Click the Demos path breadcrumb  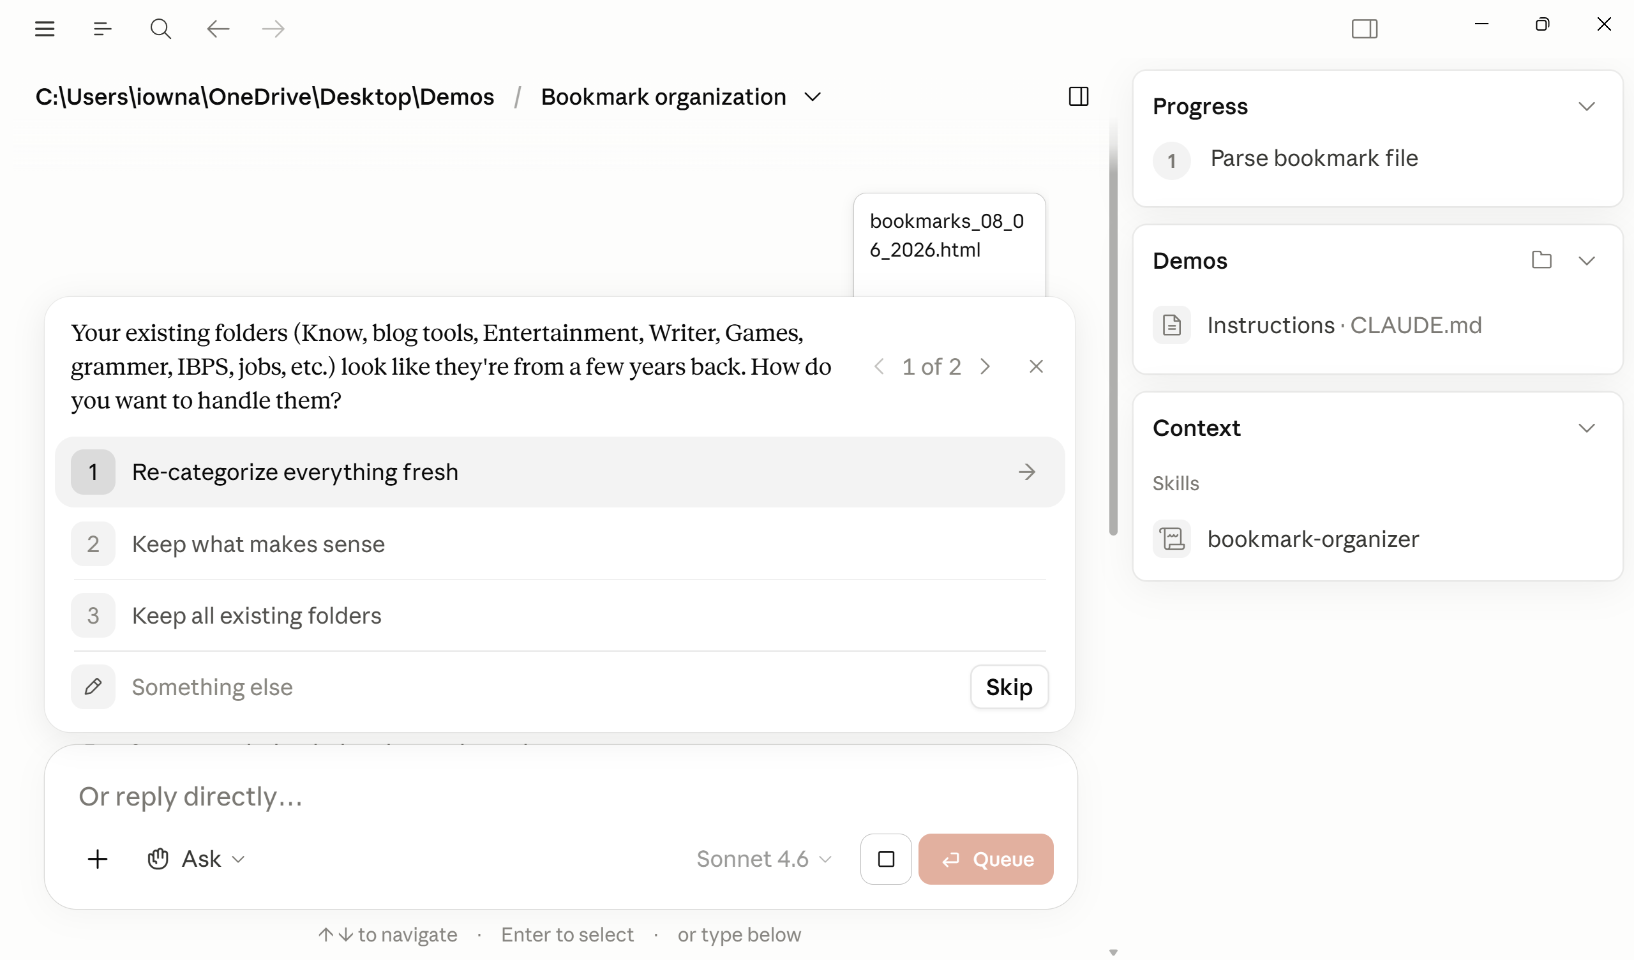(264, 96)
